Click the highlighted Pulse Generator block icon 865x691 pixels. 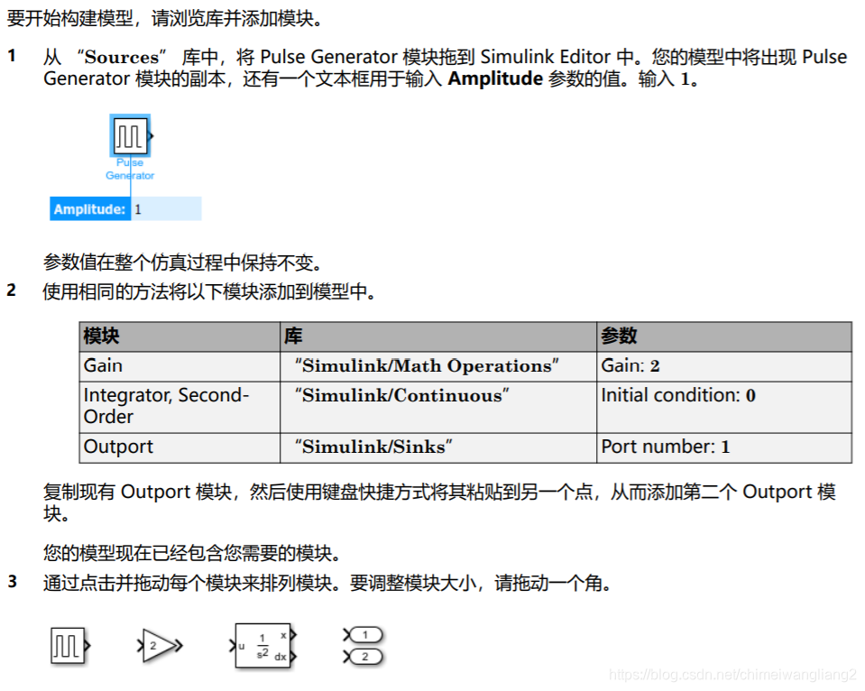[x=130, y=136]
